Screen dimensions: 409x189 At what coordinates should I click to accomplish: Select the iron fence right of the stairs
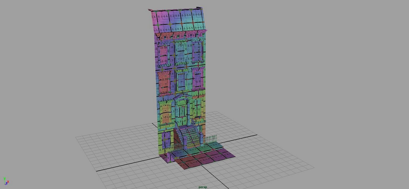pyautogui.click(x=211, y=139)
